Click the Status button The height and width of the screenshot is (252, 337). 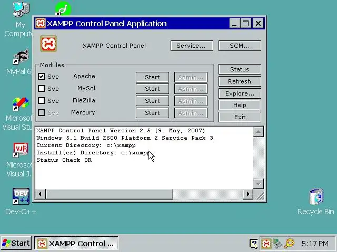pyautogui.click(x=240, y=69)
